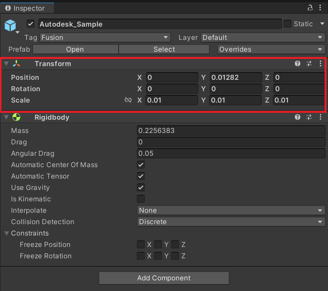Click the Scale Y field
Viewport: 328px width, 291px height.
click(x=236, y=100)
